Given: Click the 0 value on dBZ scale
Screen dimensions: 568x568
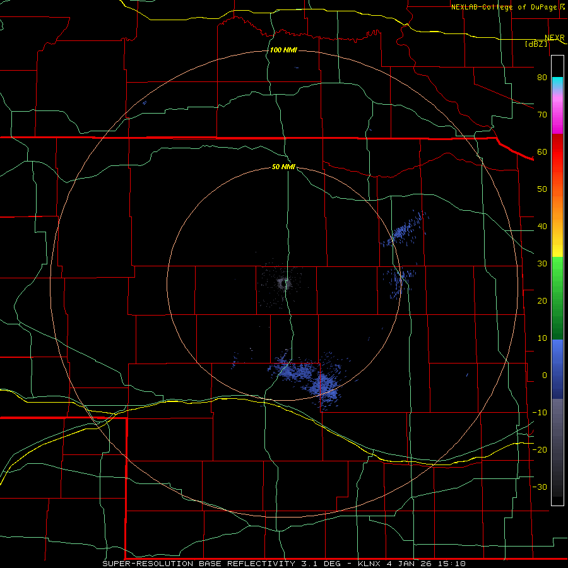Looking at the screenshot, I should pyautogui.click(x=545, y=376).
